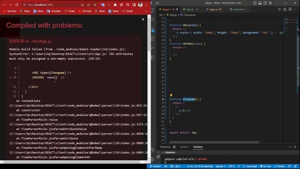Toggle primary sidebar layout icon
Viewport: 300px width, 169px height.
click(255, 3)
